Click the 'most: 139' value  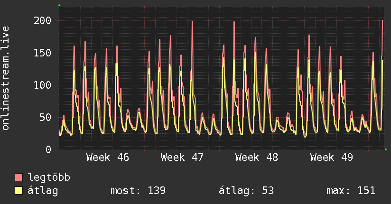138,191
